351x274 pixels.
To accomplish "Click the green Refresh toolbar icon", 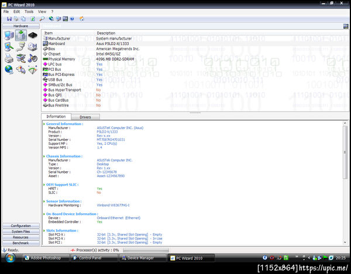I will [33, 19].
